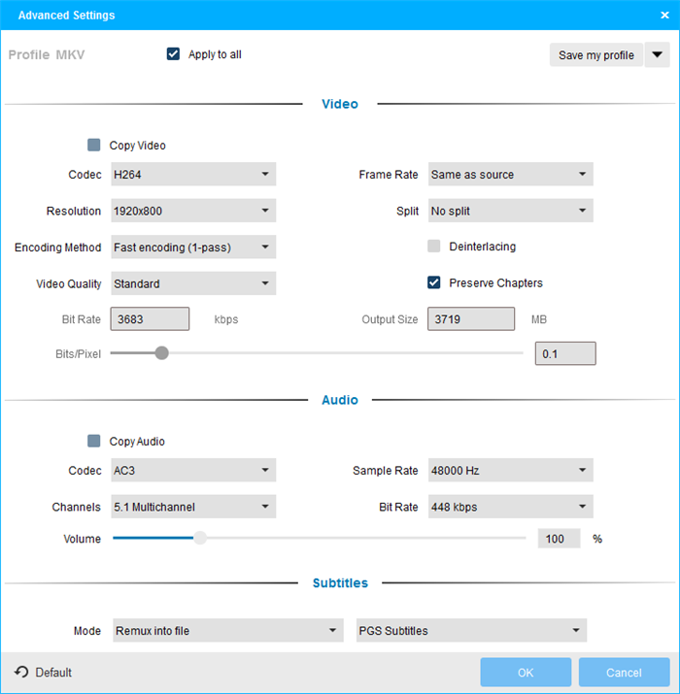Click the Default reset icon
The width and height of the screenshot is (680, 694).
21,673
